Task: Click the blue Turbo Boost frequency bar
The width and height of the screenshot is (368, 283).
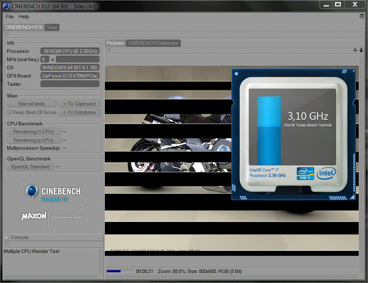Action: tap(269, 130)
